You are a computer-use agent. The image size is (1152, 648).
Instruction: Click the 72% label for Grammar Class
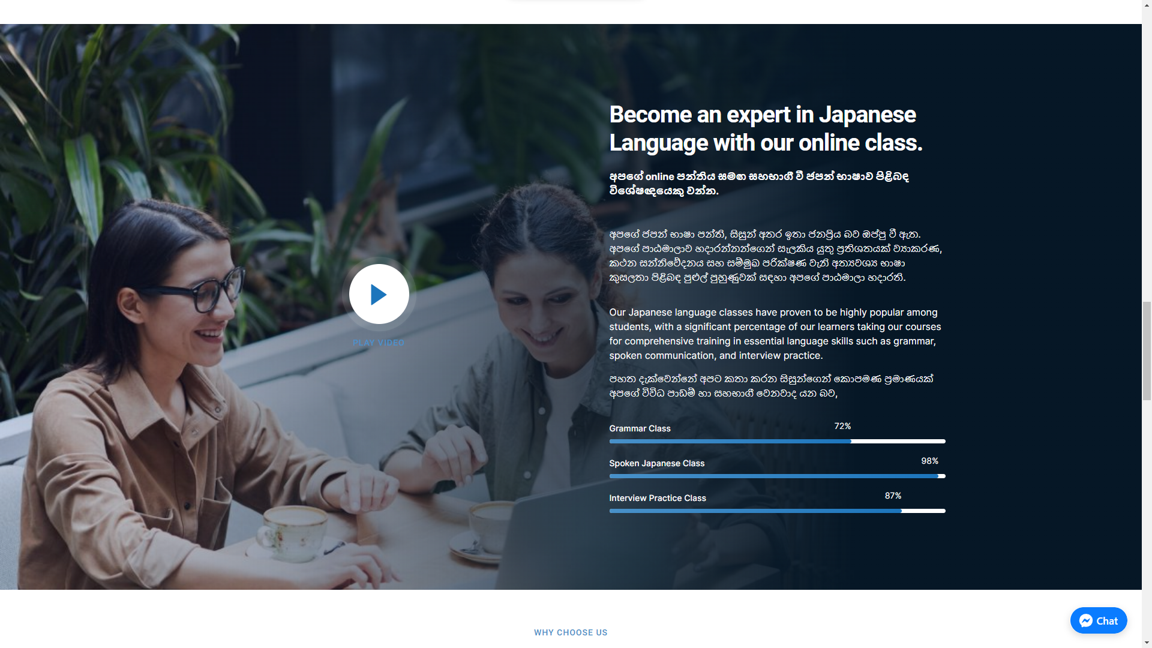click(842, 426)
